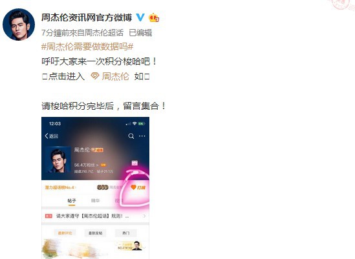The width and height of the screenshot is (355, 259).
Task: Click the pink check-in calendar icon
Action: (x=134, y=163)
